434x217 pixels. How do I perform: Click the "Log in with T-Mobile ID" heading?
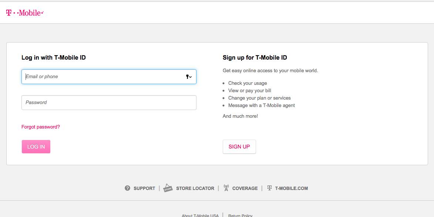coord(54,58)
